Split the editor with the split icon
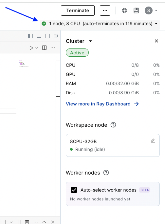The image size is (165, 224). pyautogui.click(x=44, y=48)
